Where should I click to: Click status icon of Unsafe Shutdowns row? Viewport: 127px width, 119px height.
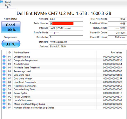tap(4, 100)
